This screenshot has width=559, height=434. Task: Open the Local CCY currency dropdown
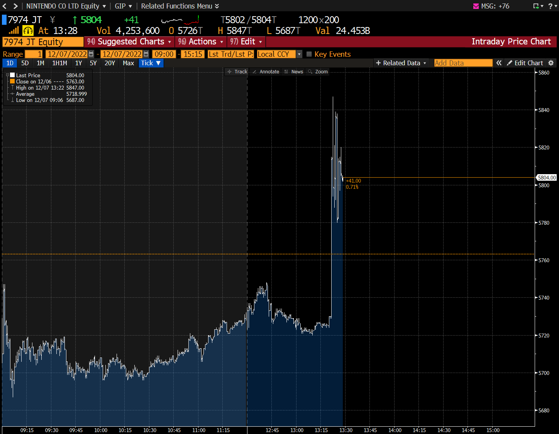click(299, 54)
